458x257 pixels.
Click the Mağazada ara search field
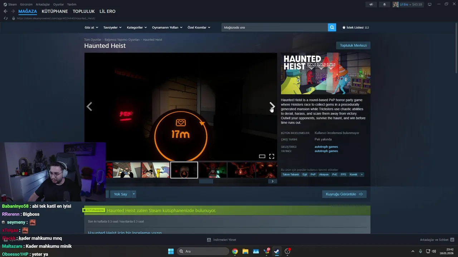click(275, 27)
